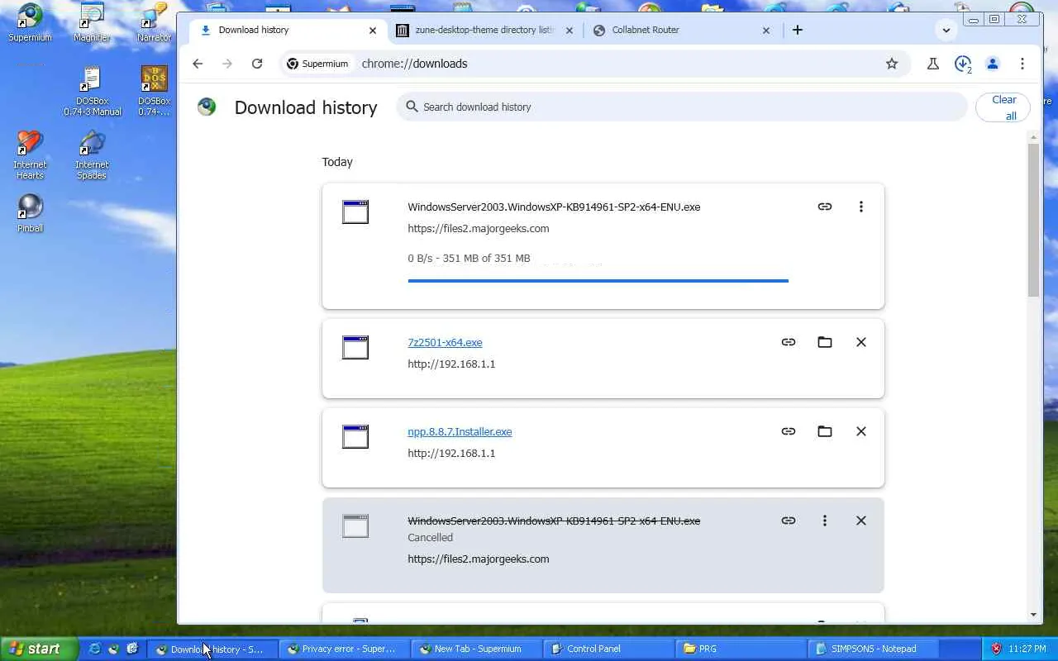
Task: Expand the tab search dropdown chevron
Action: pos(946,30)
